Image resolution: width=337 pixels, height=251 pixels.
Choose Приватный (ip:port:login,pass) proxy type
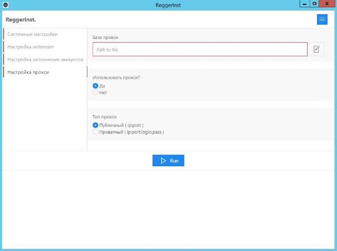(95, 132)
